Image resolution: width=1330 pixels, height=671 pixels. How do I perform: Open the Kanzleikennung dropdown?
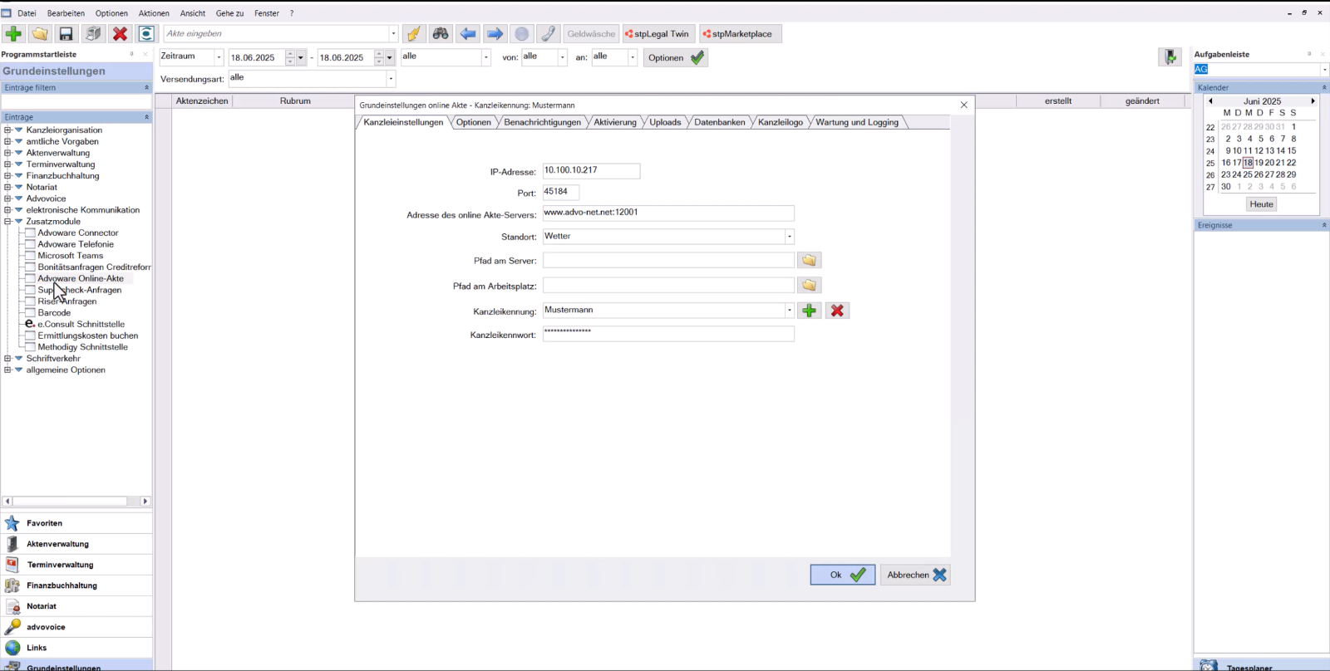click(x=789, y=311)
